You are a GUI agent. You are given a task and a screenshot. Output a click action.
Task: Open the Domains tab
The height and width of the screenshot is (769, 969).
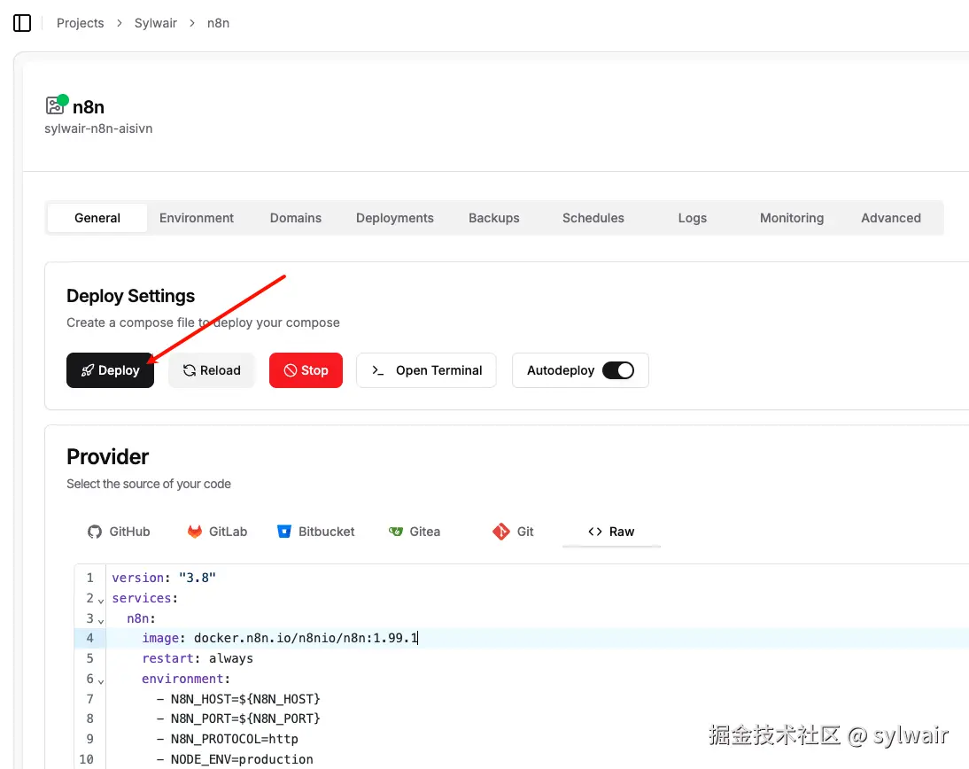pos(296,218)
